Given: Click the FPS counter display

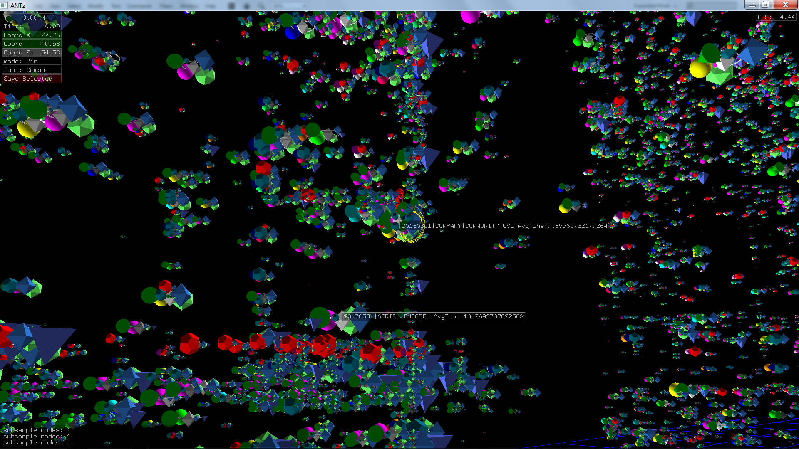Looking at the screenshot, I should (776, 17).
